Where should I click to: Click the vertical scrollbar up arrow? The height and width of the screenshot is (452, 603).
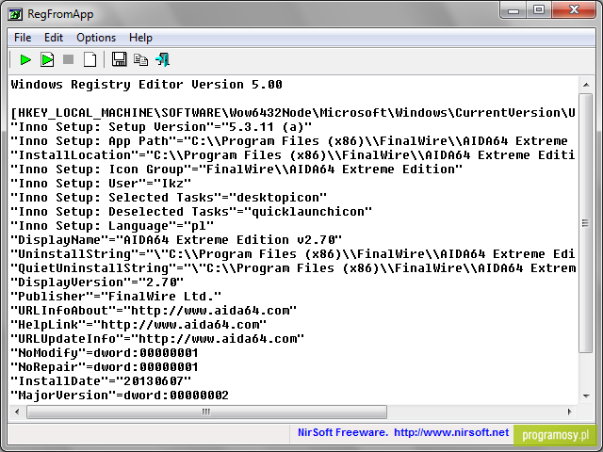click(586, 85)
